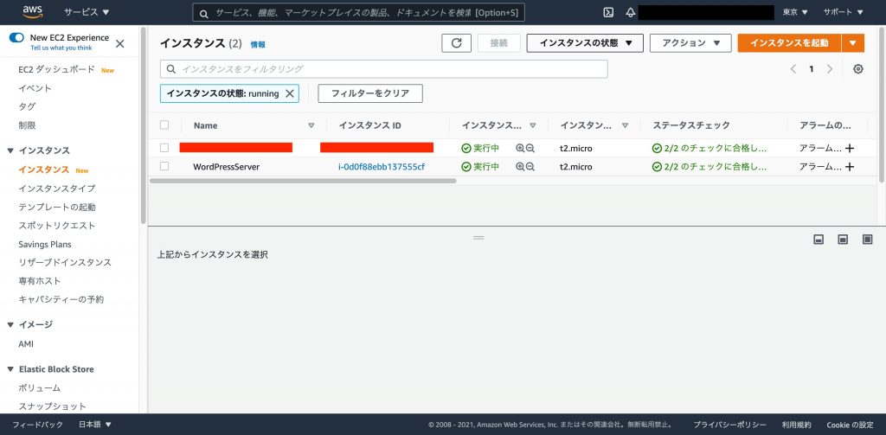Collapse details panel to bottom view icon
886x435 pixels.
pos(819,240)
